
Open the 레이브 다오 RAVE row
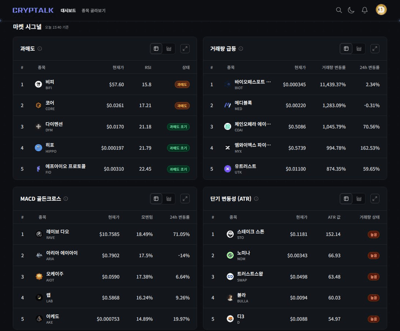click(105, 234)
